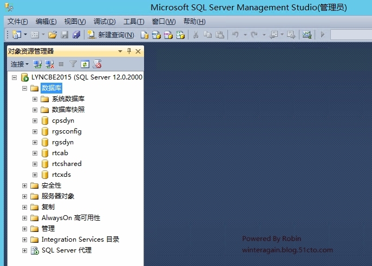Click the Activity Monitor icon
Image resolution: width=372 pixels, height=266 pixels.
307,35
